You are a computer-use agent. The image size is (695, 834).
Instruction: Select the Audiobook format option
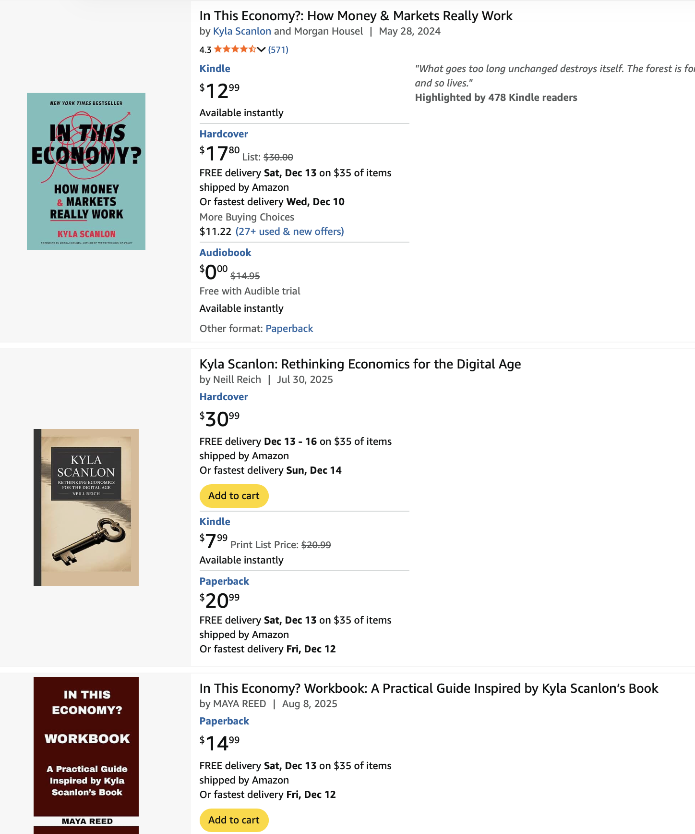pyautogui.click(x=225, y=253)
